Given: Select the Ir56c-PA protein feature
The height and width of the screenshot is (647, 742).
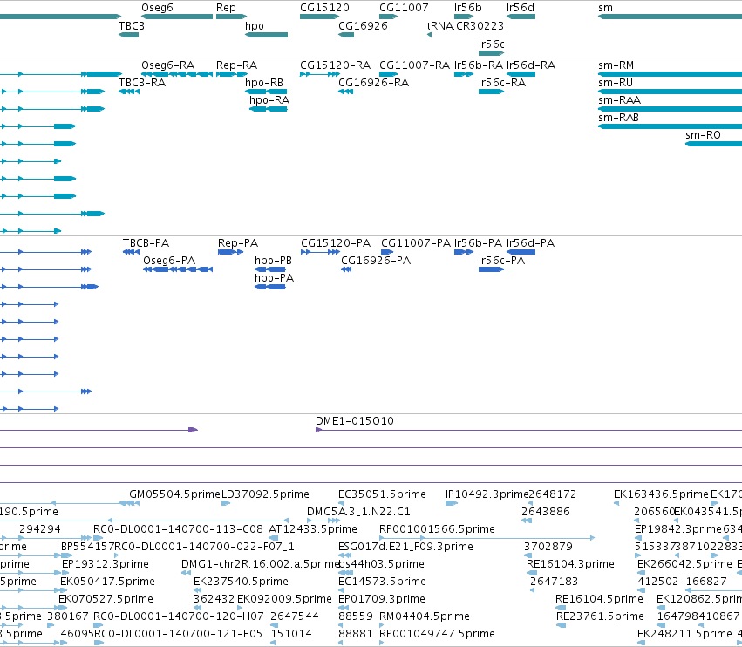Looking at the screenshot, I should [491, 269].
